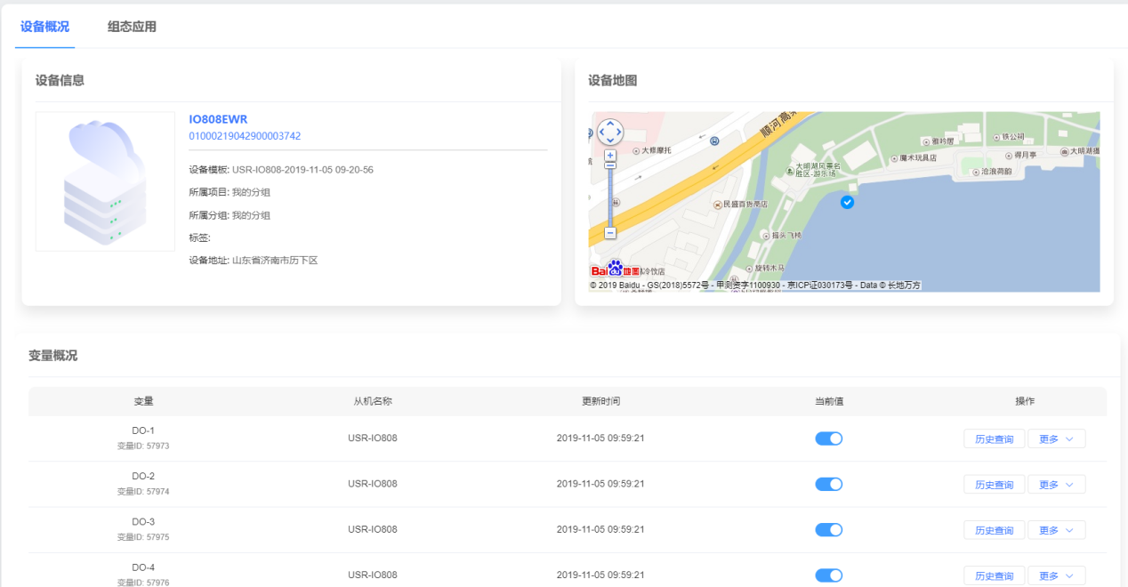The height and width of the screenshot is (587, 1128).
Task: Select the DO-4 variable name
Action: pos(143,567)
